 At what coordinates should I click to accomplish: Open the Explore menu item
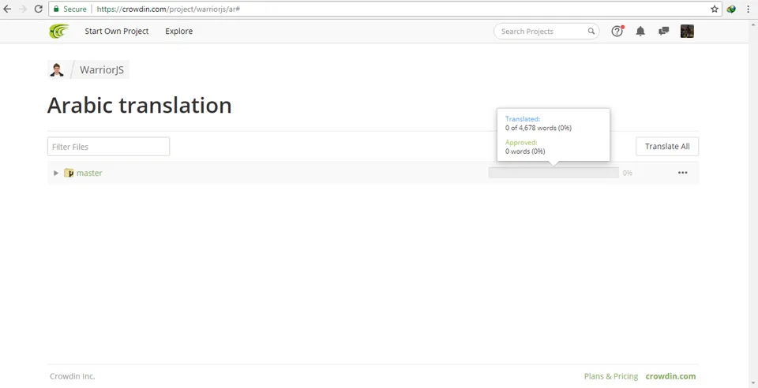[179, 32]
